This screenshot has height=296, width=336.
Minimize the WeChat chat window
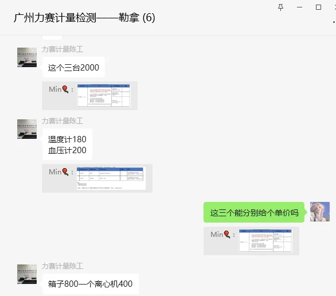299,7
